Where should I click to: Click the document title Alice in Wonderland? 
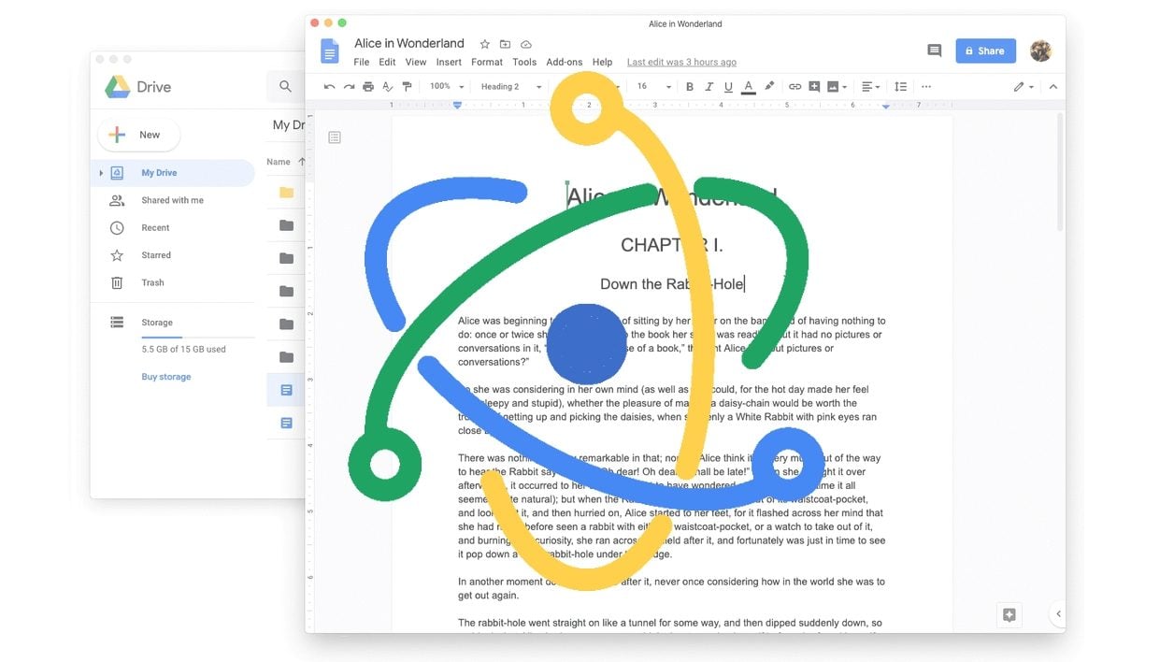tap(409, 43)
